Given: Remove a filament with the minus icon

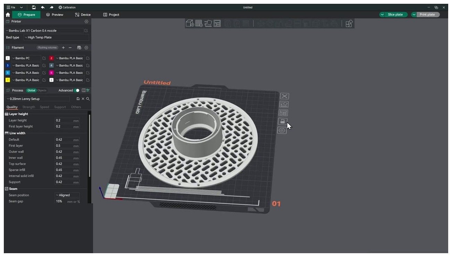Looking at the screenshot, I should [x=70, y=48].
